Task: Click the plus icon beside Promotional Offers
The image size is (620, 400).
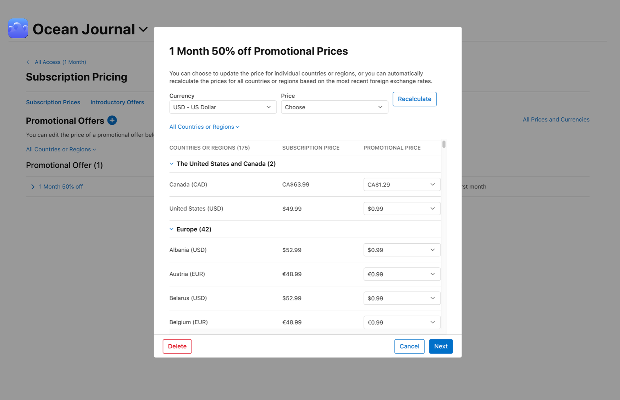Action: (x=112, y=121)
